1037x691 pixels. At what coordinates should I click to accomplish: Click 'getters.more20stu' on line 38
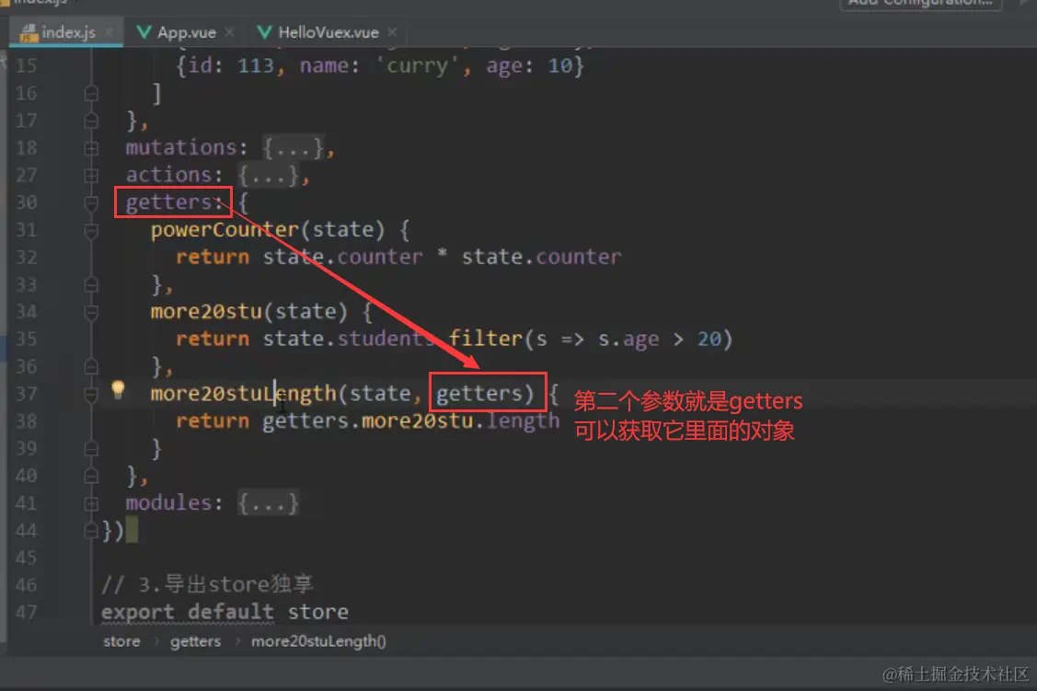click(368, 420)
